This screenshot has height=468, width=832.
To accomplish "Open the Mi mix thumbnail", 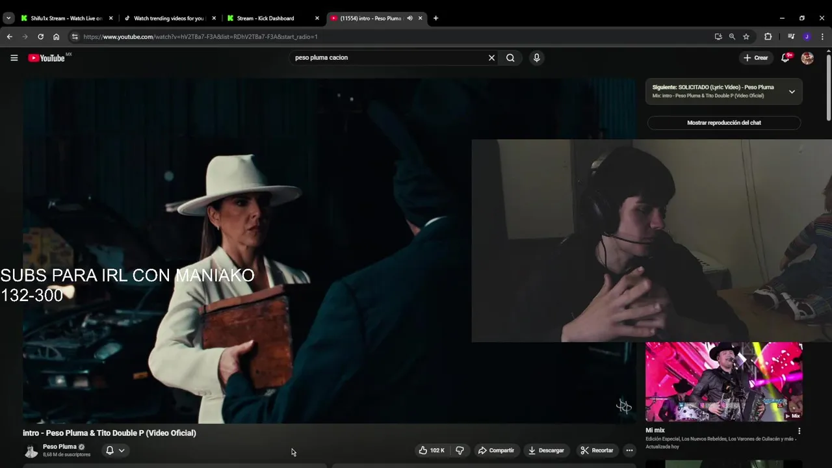I will (x=724, y=382).
